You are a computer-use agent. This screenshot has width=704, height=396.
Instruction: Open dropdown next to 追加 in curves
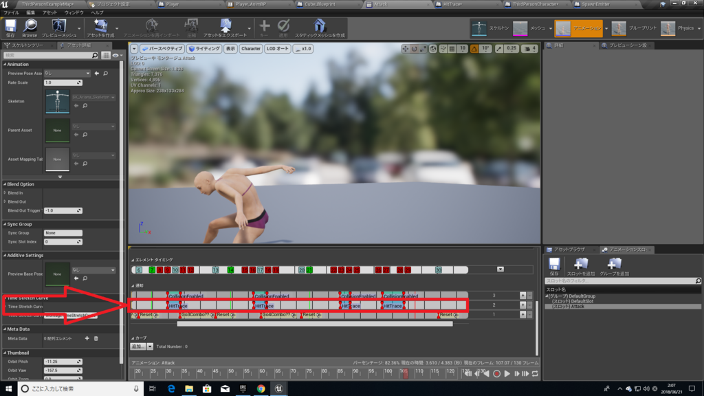click(150, 346)
